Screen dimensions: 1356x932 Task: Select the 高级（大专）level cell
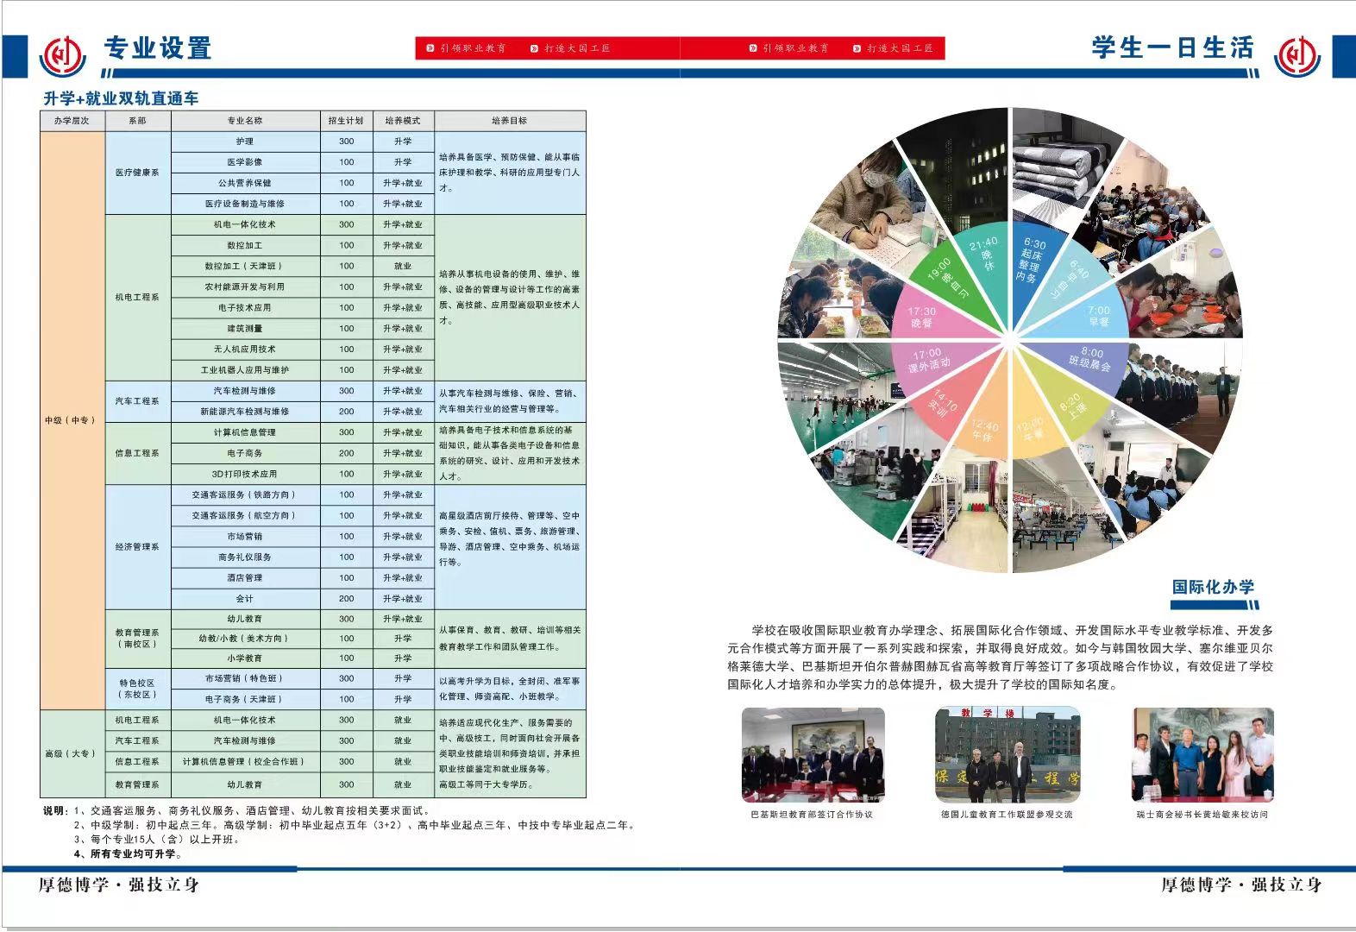click(x=72, y=753)
